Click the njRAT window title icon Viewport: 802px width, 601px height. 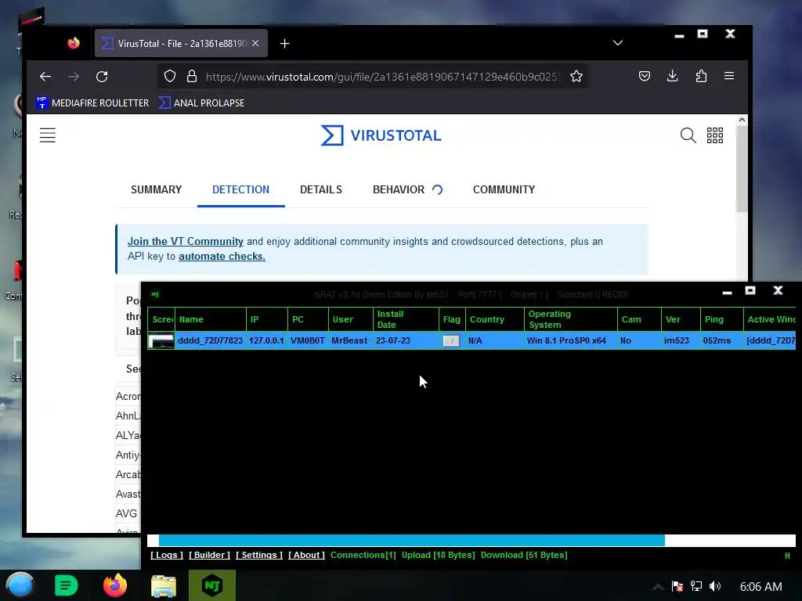tap(155, 294)
